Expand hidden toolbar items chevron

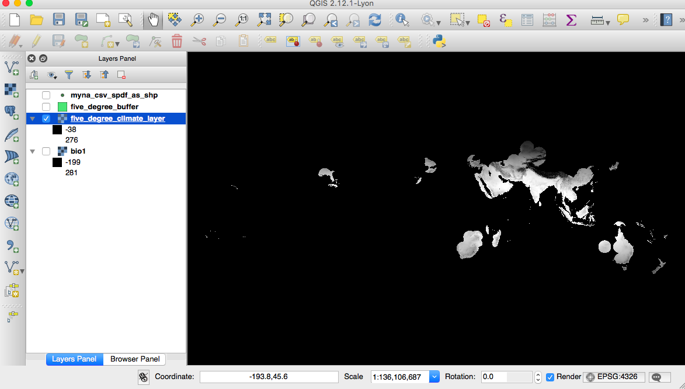[645, 20]
